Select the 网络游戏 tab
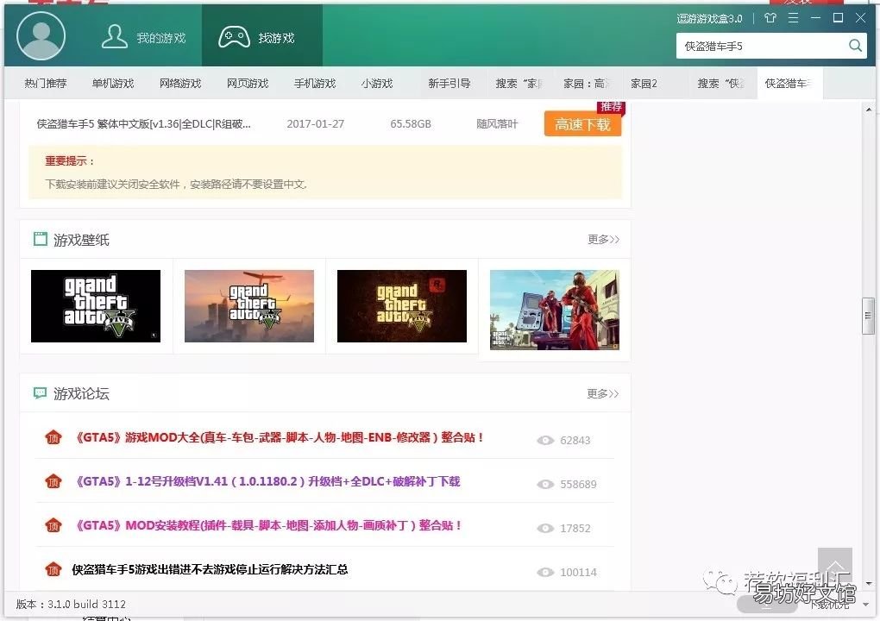The height and width of the screenshot is (621, 880). click(180, 83)
